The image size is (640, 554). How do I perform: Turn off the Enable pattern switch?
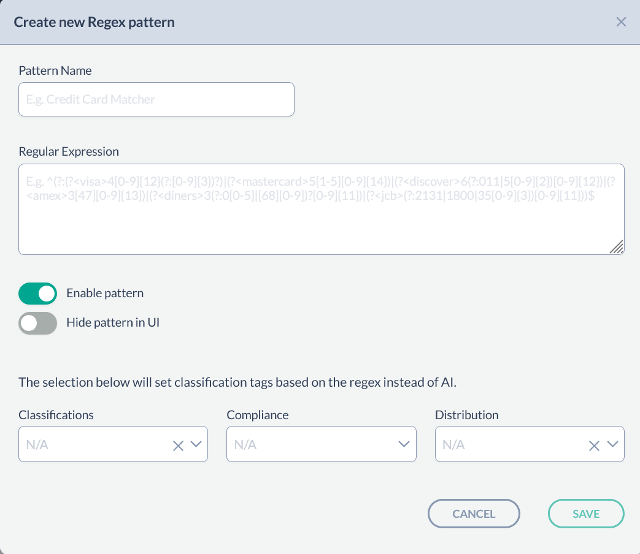pyautogui.click(x=38, y=294)
